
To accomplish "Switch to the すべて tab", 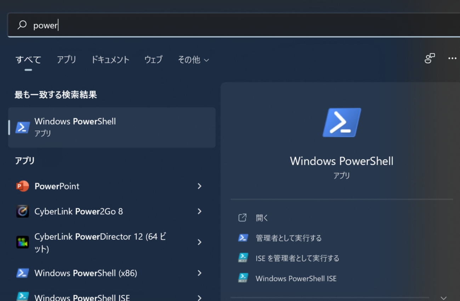I will pos(28,60).
